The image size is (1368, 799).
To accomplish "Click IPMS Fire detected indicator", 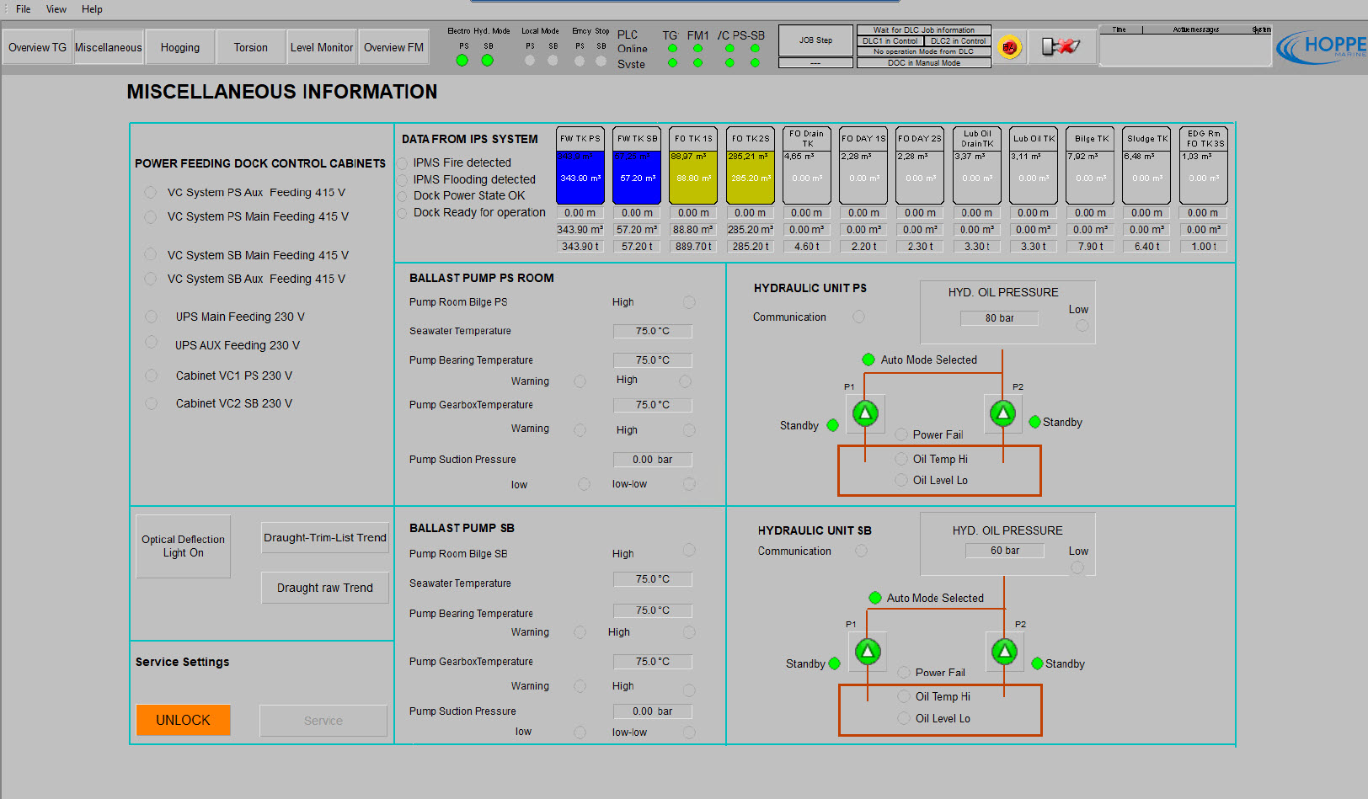I will pyautogui.click(x=403, y=163).
